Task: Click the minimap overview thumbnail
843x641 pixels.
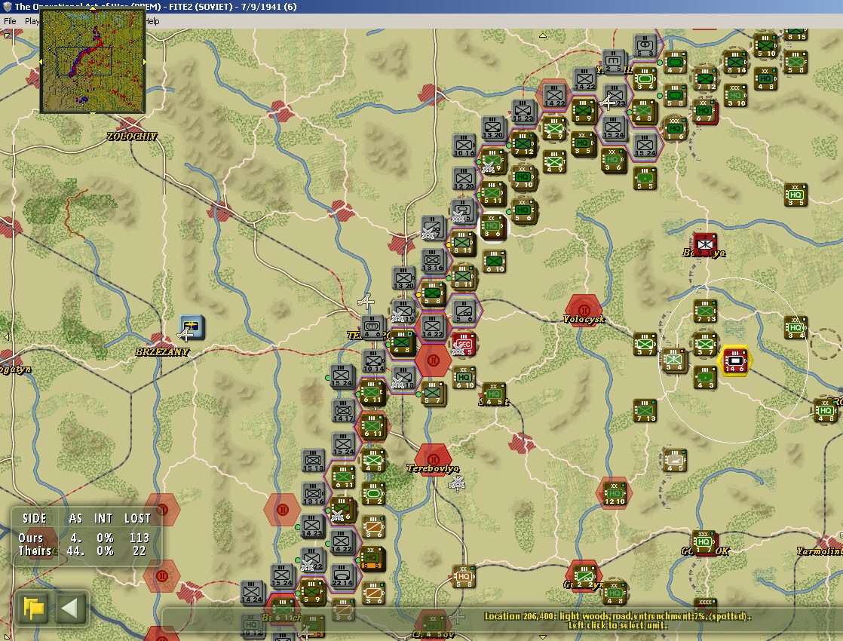Action: click(93, 61)
